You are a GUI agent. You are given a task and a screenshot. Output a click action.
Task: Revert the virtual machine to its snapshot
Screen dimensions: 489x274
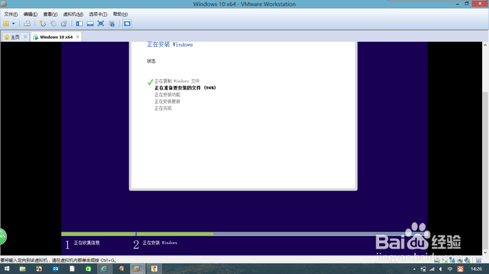(53, 23)
